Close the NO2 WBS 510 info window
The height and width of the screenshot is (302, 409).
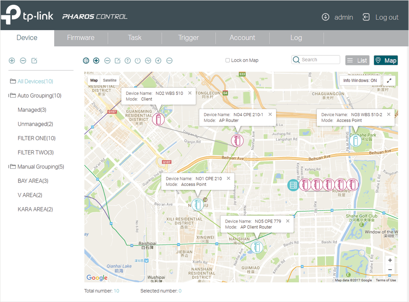coord(190,93)
